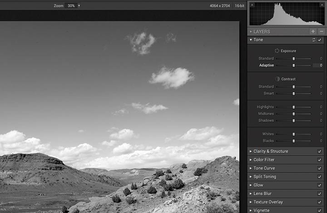Click the Shadows label
327x213 pixels.
266,121
